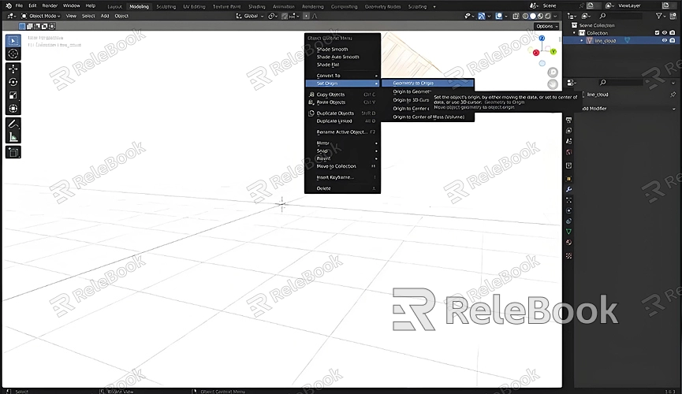This screenshot has width=682, height=394.
Task: Open the workspace tabs overflow arrow
Action: (434, 6)
